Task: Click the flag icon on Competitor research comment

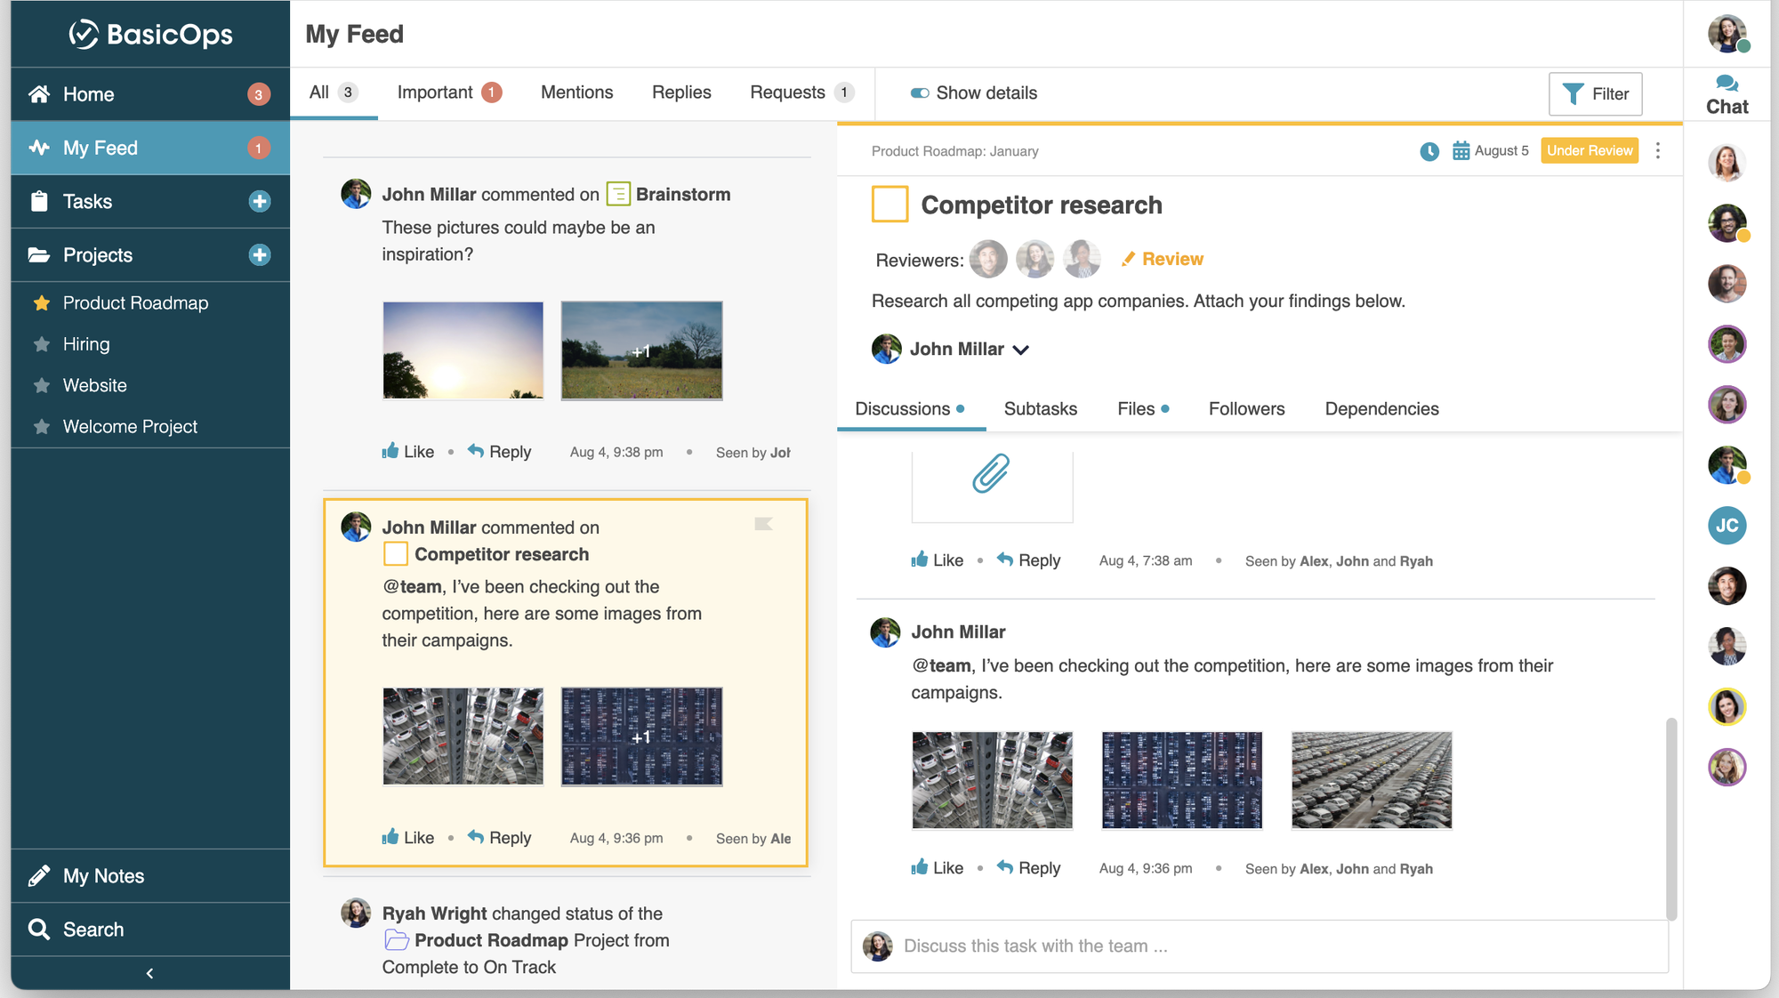Action: click(x=763, y=524)
